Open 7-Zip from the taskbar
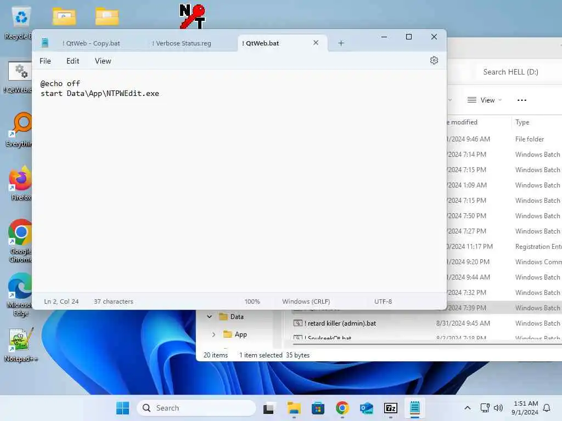Screen dimensions: 562x421 (x=391, y=408)
